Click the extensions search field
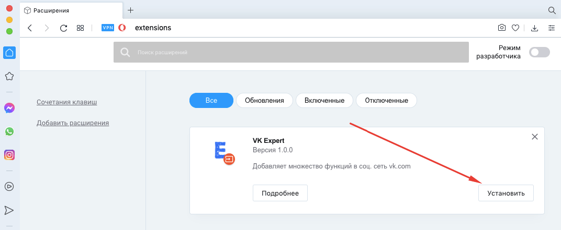This screenshot has width=561, height=230. 290,52
